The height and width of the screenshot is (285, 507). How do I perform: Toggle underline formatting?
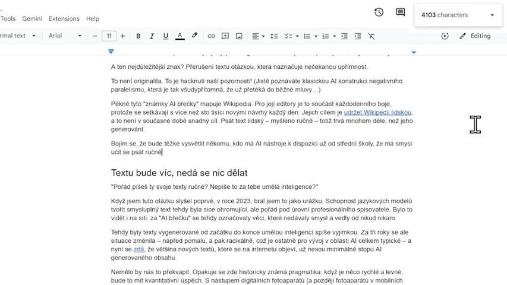[x=166, y=36]
